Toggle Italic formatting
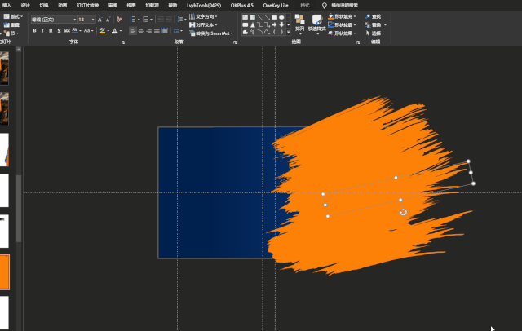The image size is (522, 331). tap(42, 31)
